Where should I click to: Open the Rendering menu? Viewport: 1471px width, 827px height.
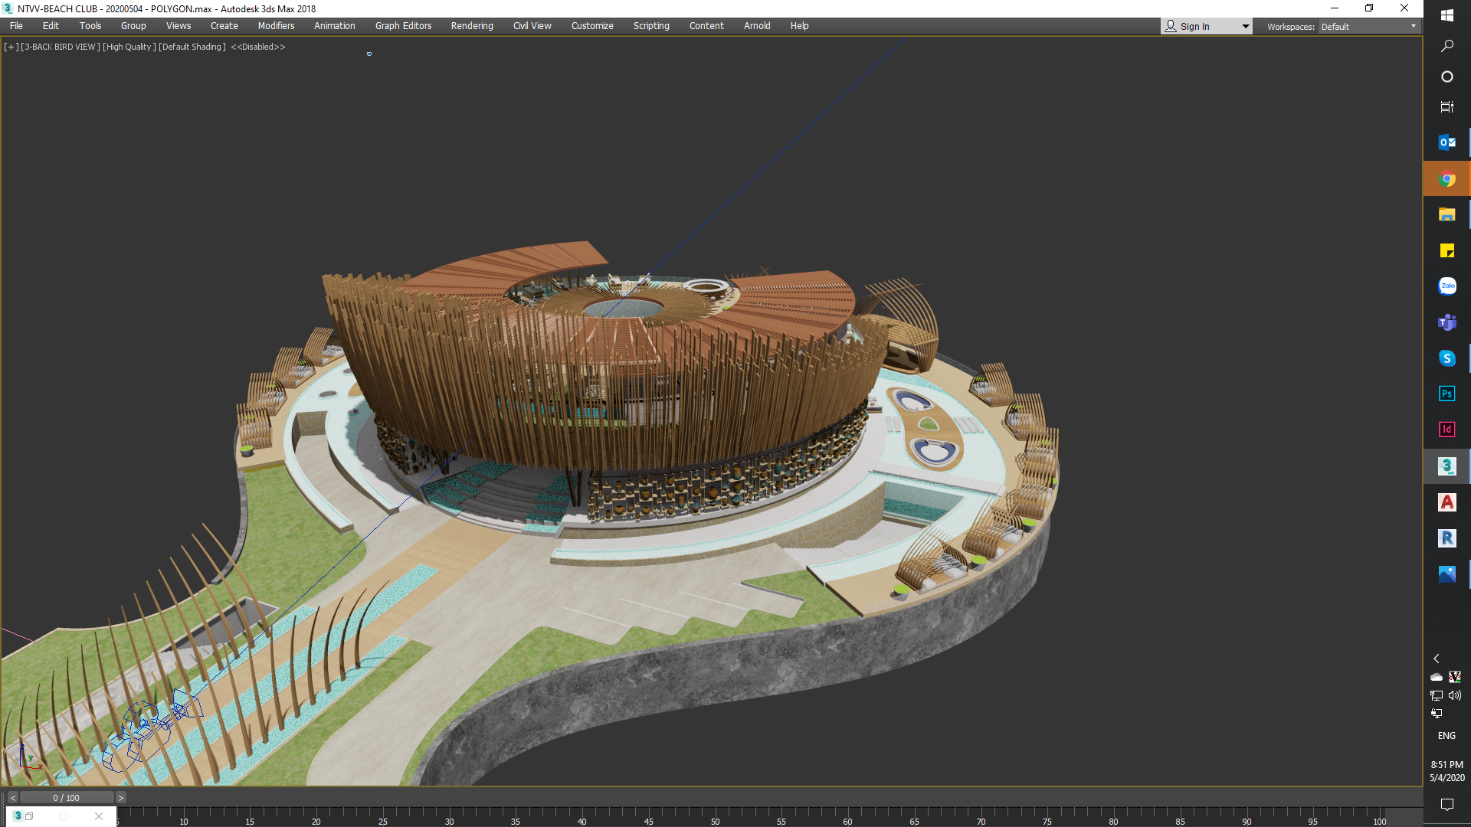pyautogui.click(x=471, y=26)
